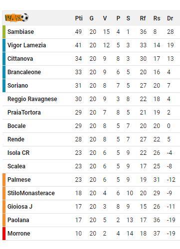Open the Sambiase team row
The height and width of the screenshot is (249, 180).
tap(91, 32)
